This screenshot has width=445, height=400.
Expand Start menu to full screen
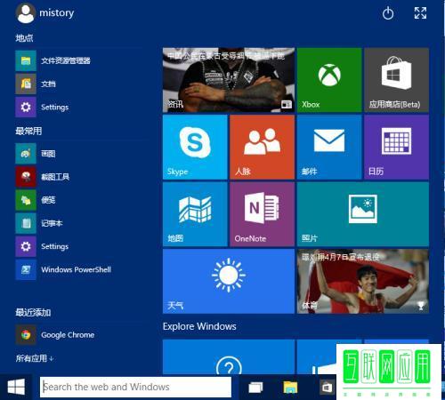[x=420, y=13]
